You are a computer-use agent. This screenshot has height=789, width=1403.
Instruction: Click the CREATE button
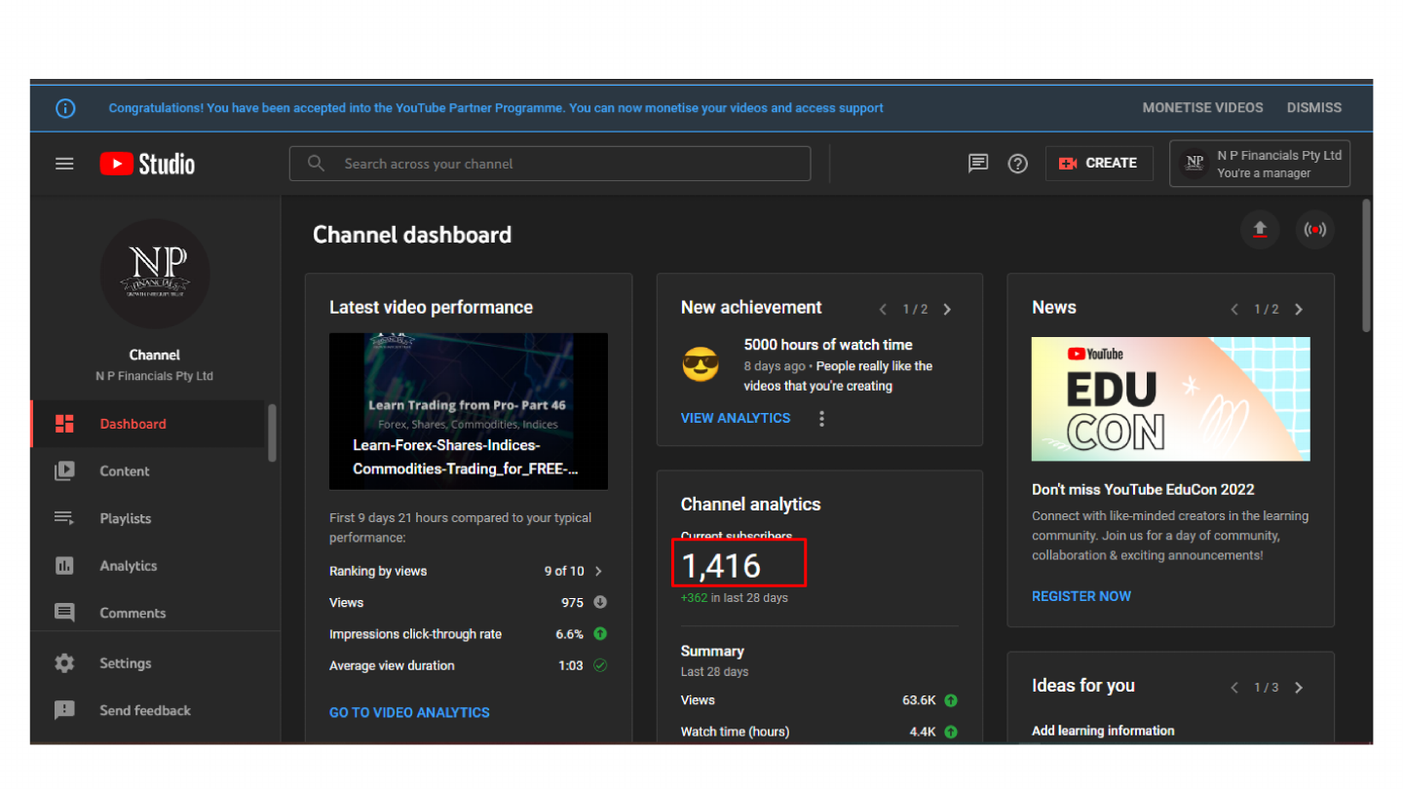[1099, 163]
